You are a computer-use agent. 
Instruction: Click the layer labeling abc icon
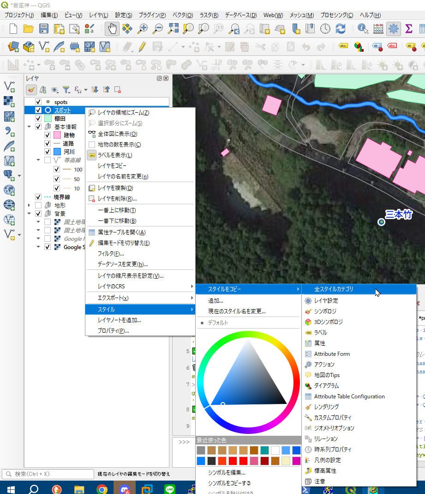tap(343, 46)
